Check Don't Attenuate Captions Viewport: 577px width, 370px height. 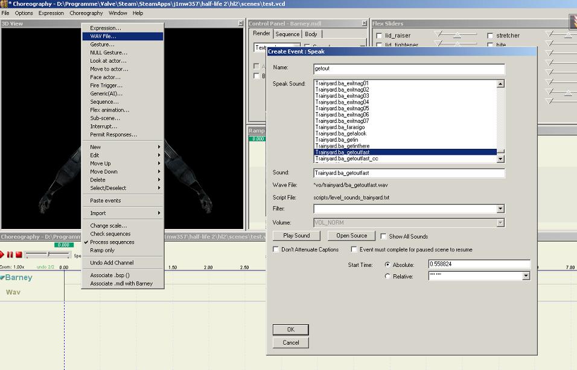[x=276, y=249]
